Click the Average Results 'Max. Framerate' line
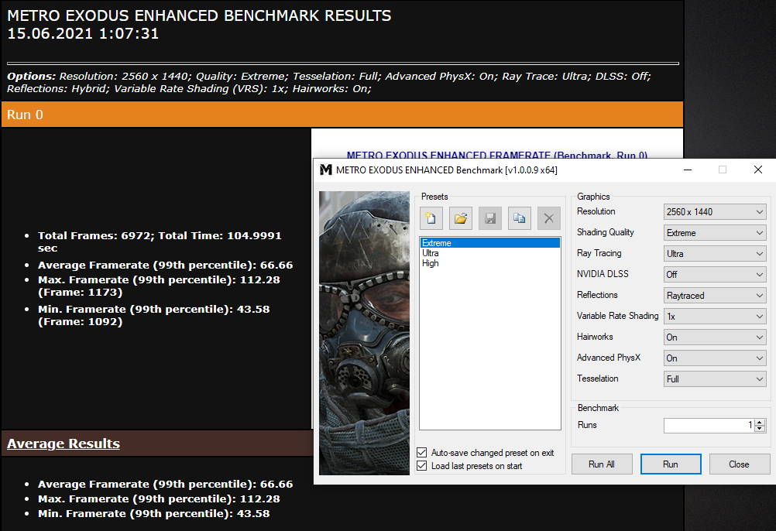This screenshot has width=776, height=531. coord(159,498)
